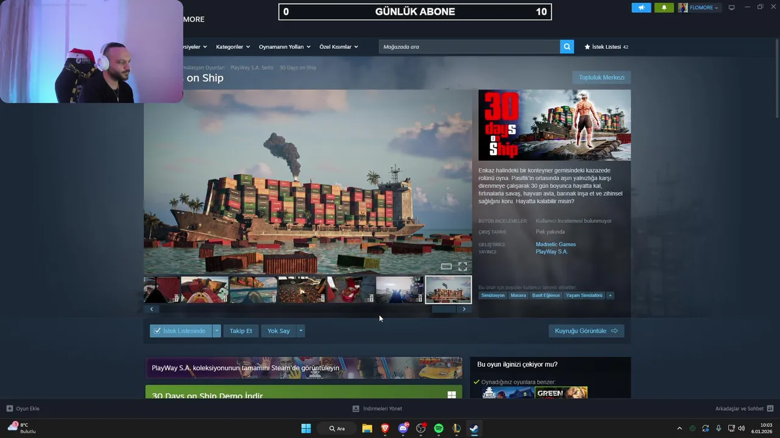
Task: Open the Windows Start menu
Action: tap(306, 428)
